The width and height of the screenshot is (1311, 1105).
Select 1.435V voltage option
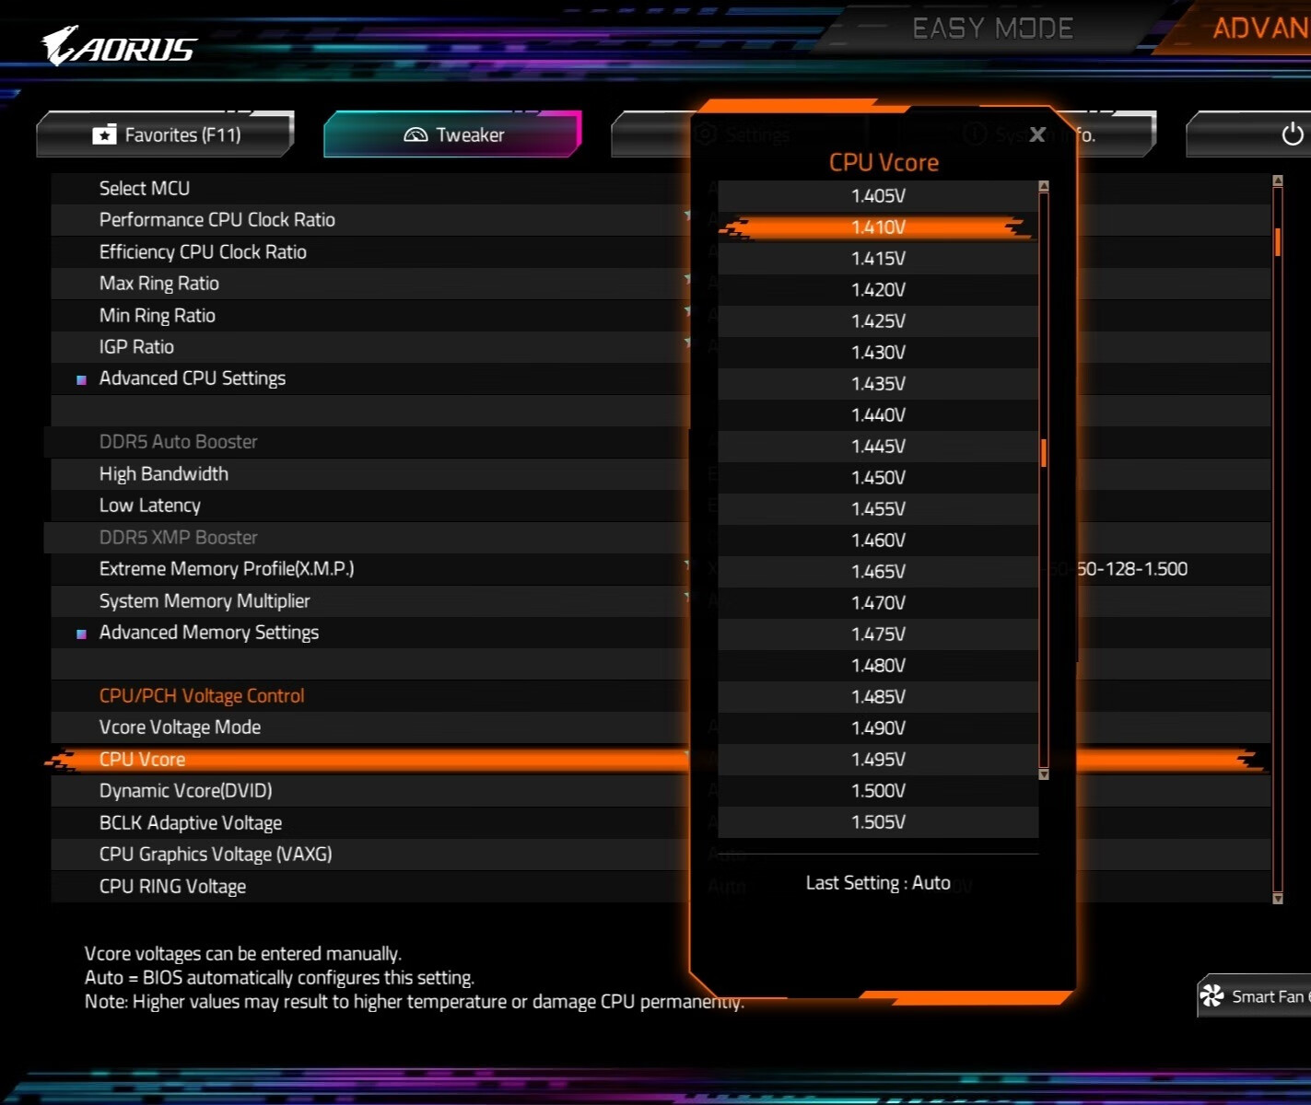[878, 383]
